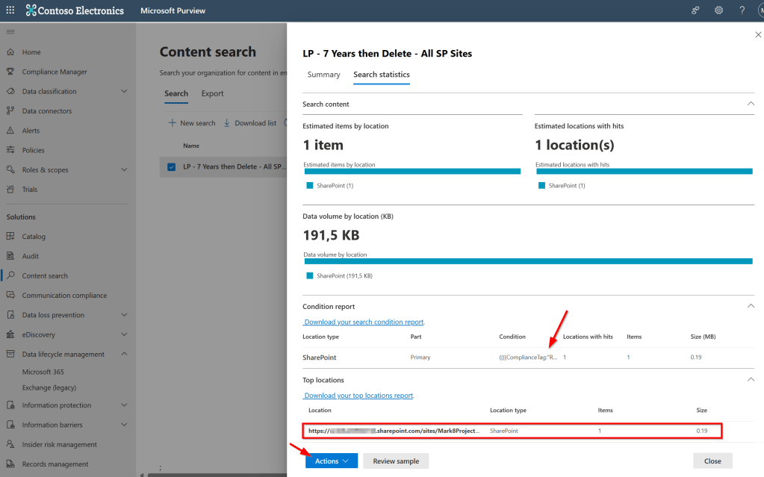This screenshot has height=477, width=764.
Task: Click the SharePoint data volume bar
Action: tap(527, 261)
